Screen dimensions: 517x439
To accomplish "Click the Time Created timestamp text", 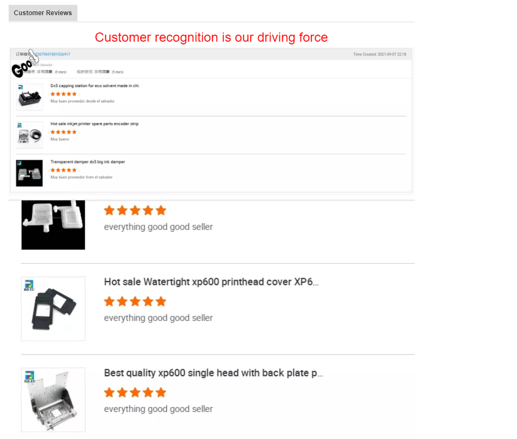I will click(x=379, y=54).
